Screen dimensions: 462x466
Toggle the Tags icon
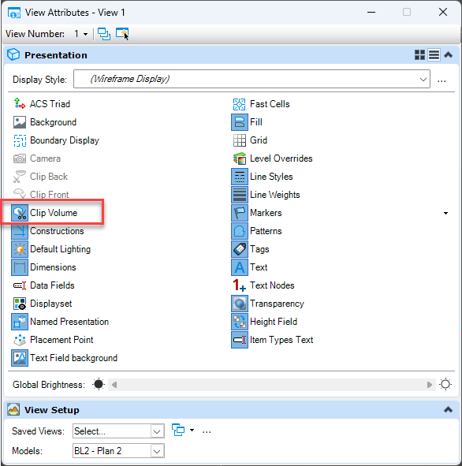click(240, 249)
